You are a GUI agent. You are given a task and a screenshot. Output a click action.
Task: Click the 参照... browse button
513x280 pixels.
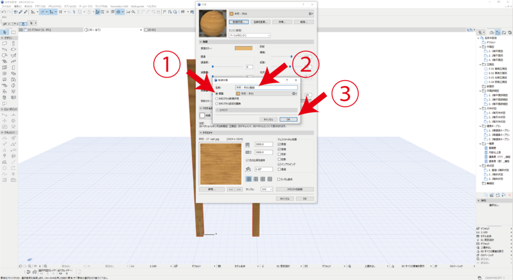click(212, 190)
